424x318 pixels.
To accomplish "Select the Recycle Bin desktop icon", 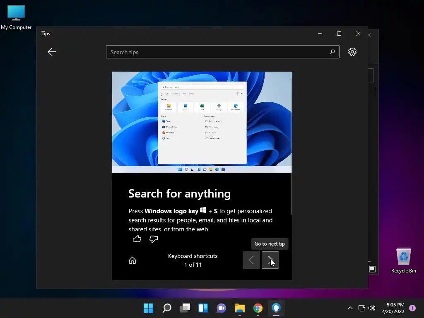I will tap(403, 260).
